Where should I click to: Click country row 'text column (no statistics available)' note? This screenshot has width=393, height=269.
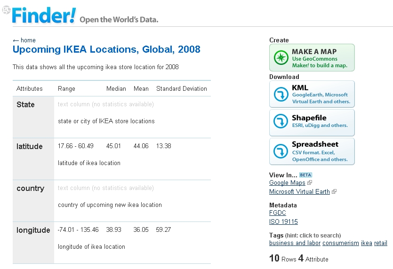click(x=106, y=188)
